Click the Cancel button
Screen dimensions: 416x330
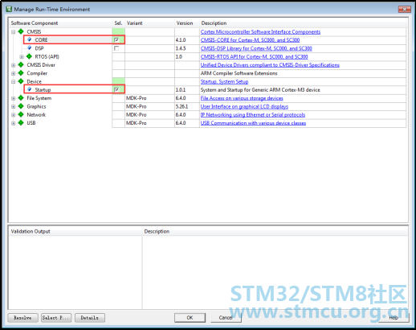pyautogui.click(x=226, y=318)
